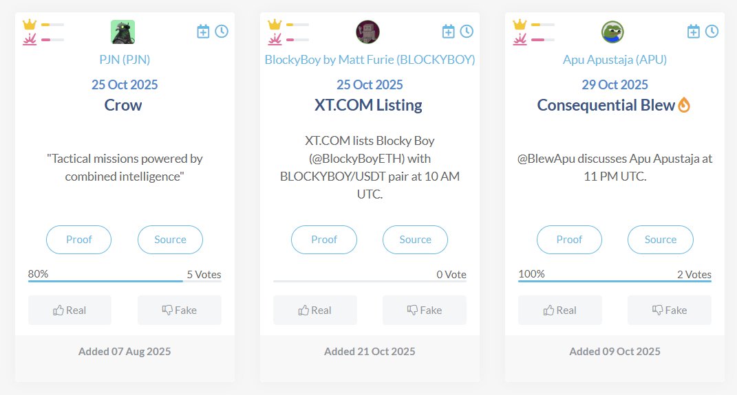This screenshot has height=395, width=737.
Task: Open the PJN (PJN) coin link
Action: 124,60
